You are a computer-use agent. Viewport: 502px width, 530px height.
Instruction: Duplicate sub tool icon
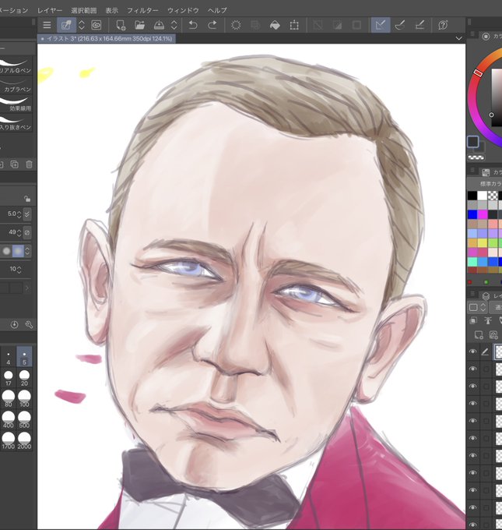click(x=14, y=164)
